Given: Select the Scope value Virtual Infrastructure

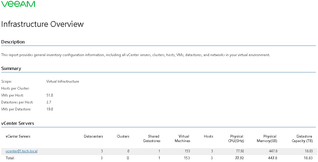Looking at the screenshot, I should (x=63, y=81).
